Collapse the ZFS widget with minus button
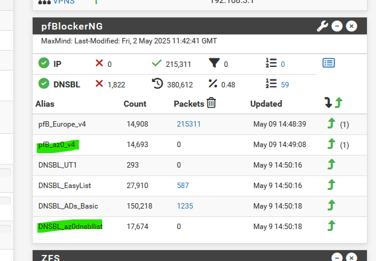This screenshot has height=261, width=376. [x=337, y=257]
